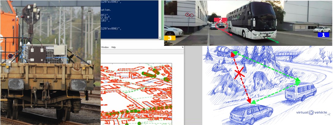Image resolution: width=333 pixels, height=125 pixels.
Task: Click the virtual vehicle logo
Action: [313, 112]
